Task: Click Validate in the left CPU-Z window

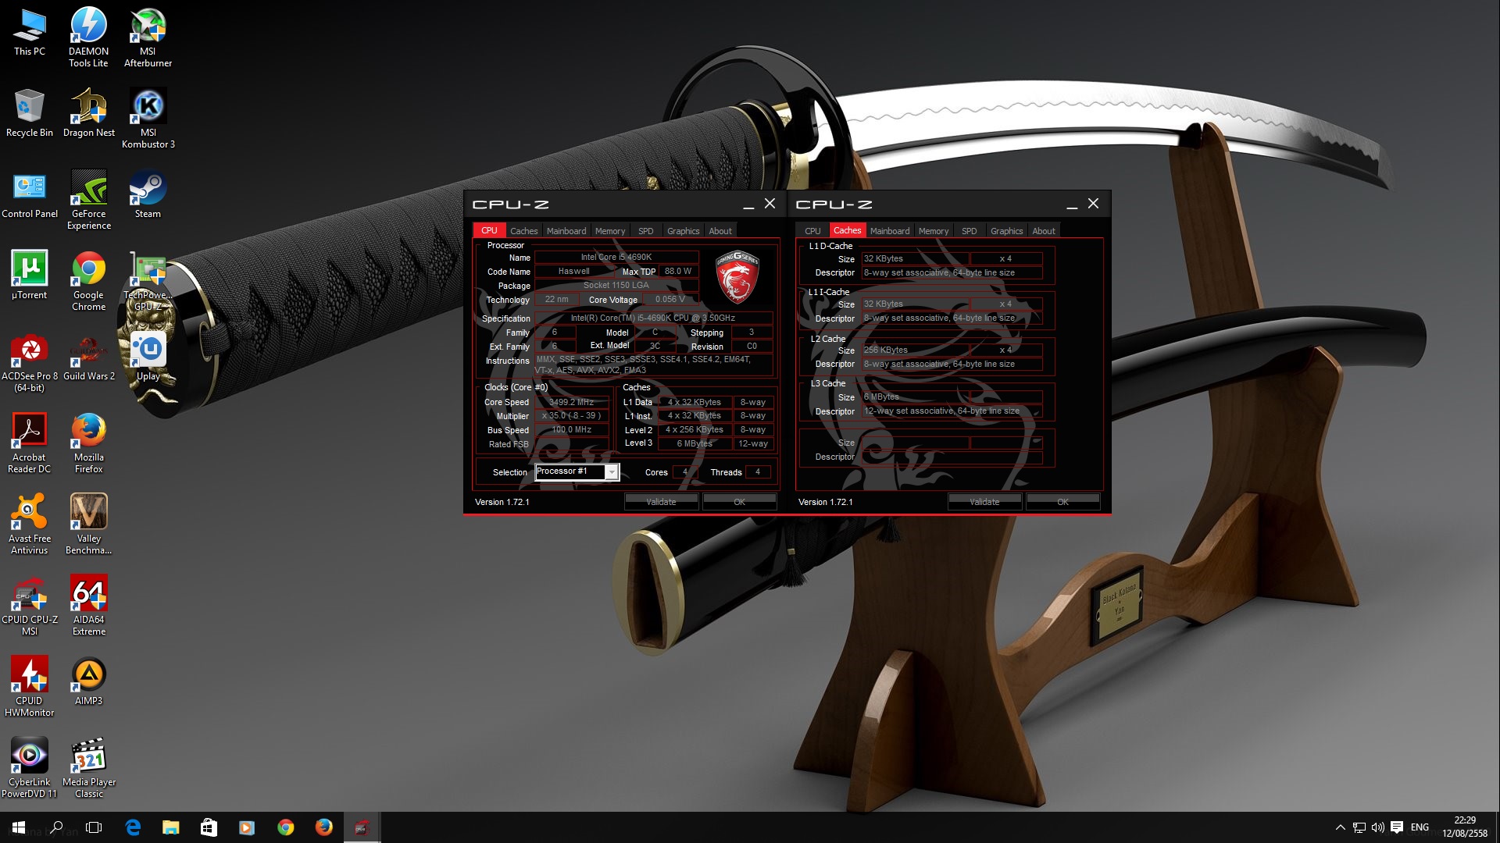Action: 661,502
